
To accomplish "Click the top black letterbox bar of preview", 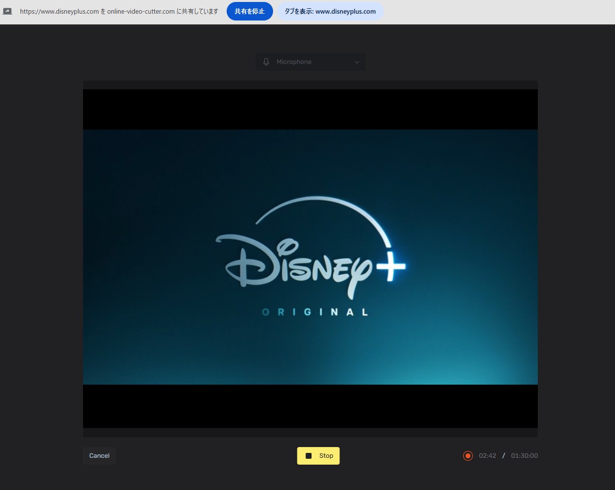I will coord(310,109).
